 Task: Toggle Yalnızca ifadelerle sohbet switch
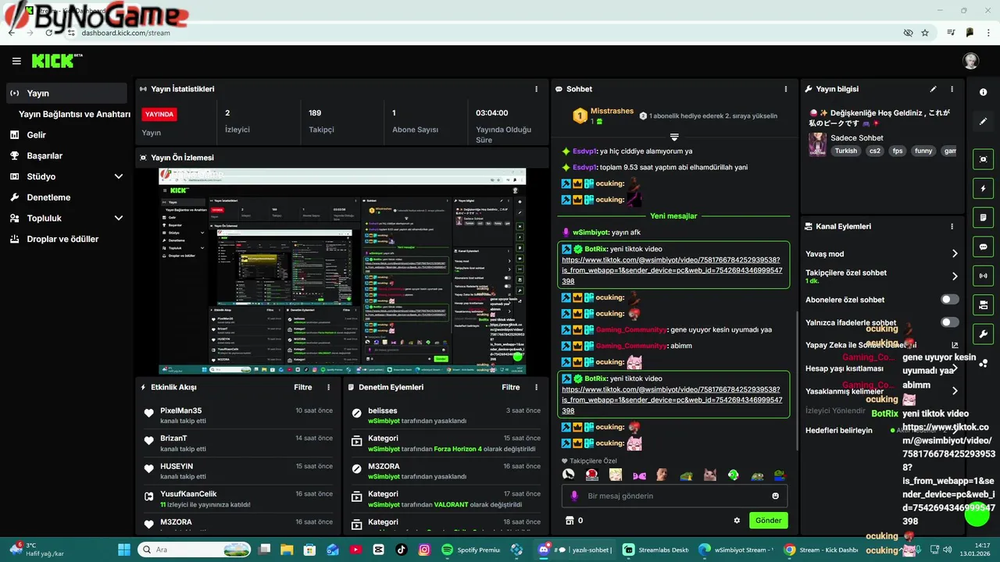(949, 322)
